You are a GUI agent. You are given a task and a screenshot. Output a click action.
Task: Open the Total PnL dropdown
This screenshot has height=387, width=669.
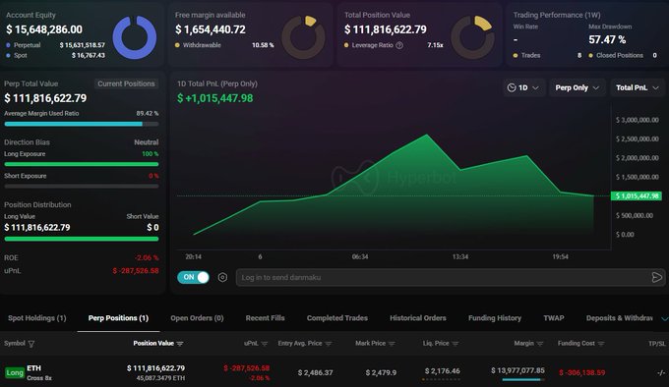(x=638, y=87)
